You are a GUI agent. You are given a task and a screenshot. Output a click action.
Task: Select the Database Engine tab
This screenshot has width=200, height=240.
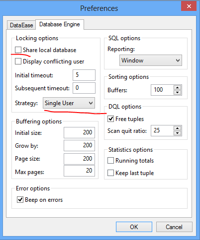(x=60, y=24)
